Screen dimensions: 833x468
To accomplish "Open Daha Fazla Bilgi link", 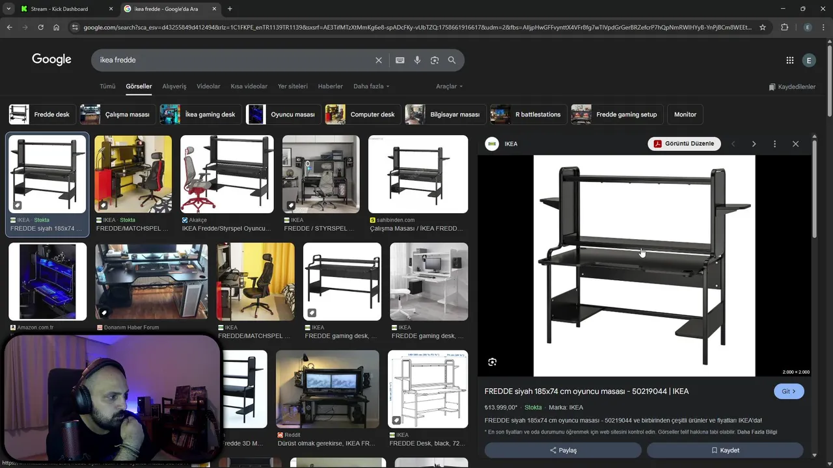I will click(x=757, y=432).
